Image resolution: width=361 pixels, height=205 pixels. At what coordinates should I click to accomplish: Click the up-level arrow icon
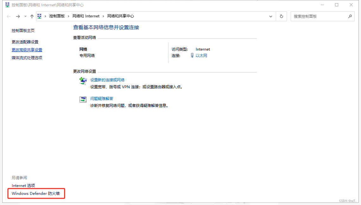tap(32, 16)
